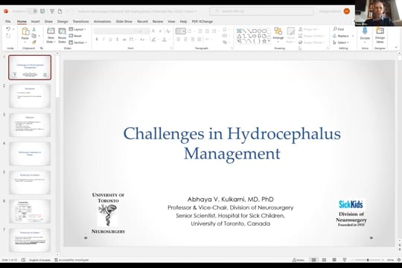This screenshot has height=268, width=402.
Task: Open the Section dropdown
Action: click(x=77, y=42)
